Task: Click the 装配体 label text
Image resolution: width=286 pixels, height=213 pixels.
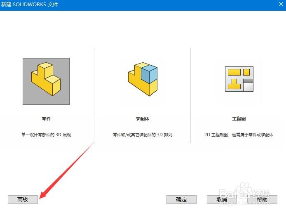Action: tap(143, 119)
